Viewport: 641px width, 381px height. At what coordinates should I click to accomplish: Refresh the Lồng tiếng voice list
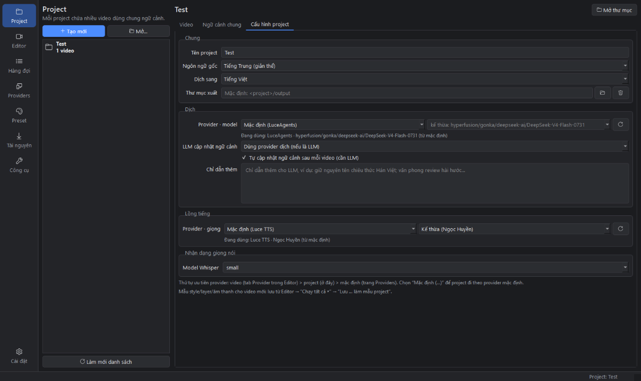[x=620, y=229]
